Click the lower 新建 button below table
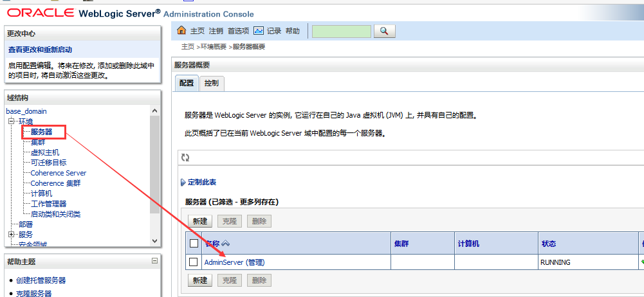This screenshot has height=297, width=644. pos(199,280)
